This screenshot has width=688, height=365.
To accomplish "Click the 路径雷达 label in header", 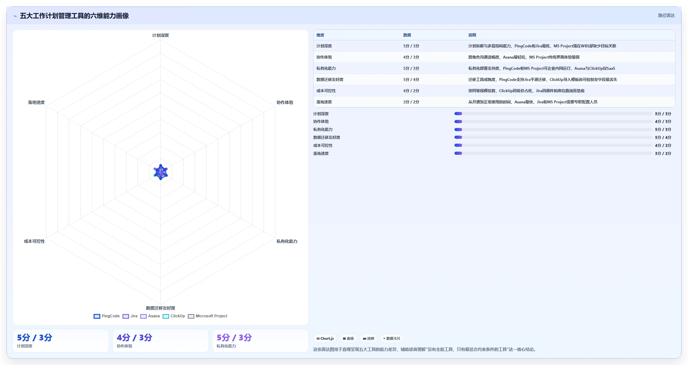I will (666, 15).
